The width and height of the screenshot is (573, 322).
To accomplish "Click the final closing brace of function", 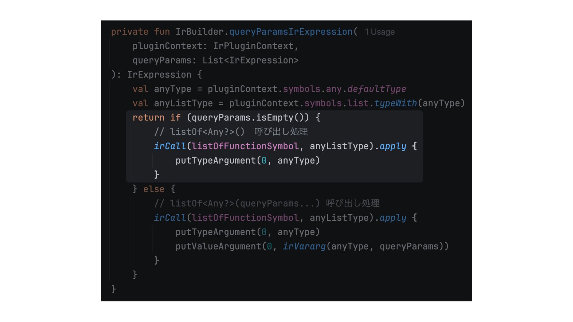I will tap(113, 289).
